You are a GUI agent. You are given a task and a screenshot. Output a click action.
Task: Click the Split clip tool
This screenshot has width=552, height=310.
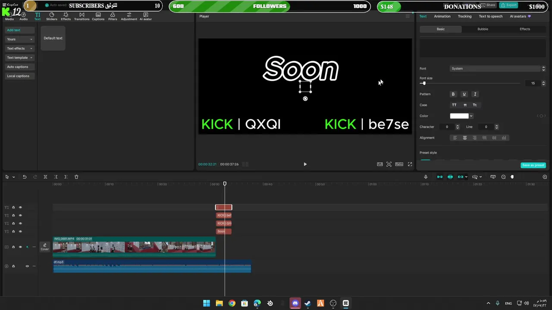coord(45,177)
